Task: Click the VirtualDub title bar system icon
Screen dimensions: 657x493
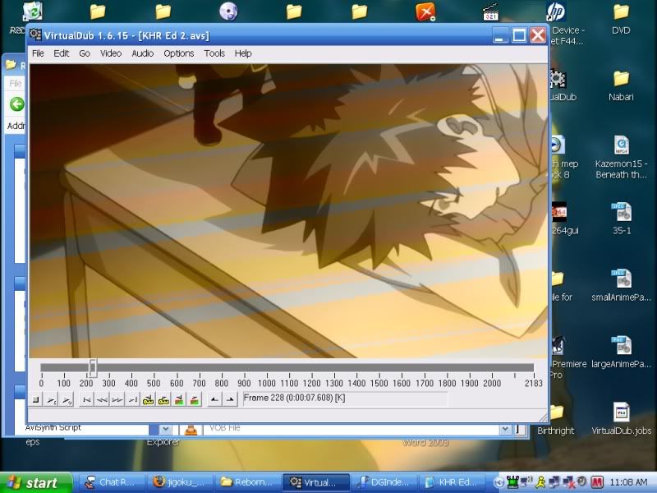Action: 35,35
